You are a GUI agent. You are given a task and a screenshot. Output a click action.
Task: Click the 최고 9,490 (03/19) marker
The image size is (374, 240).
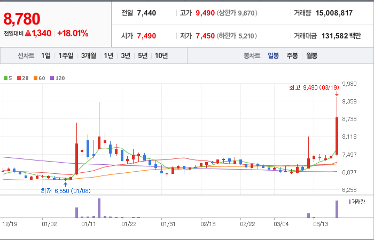click(314, 87)
